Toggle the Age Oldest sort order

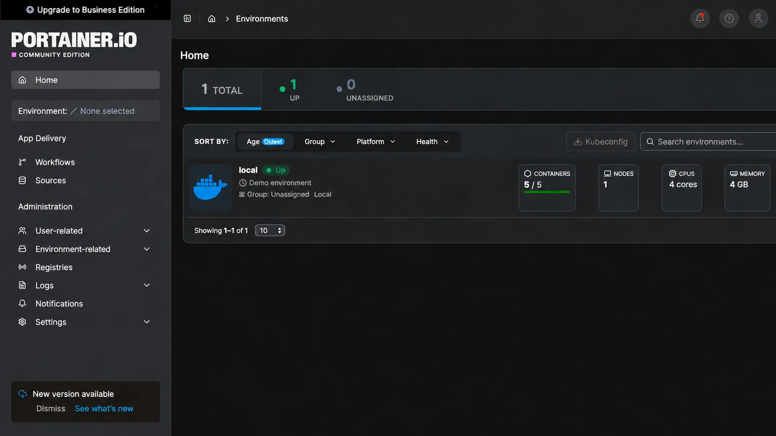pyautogui.click(x=265, y=142)
